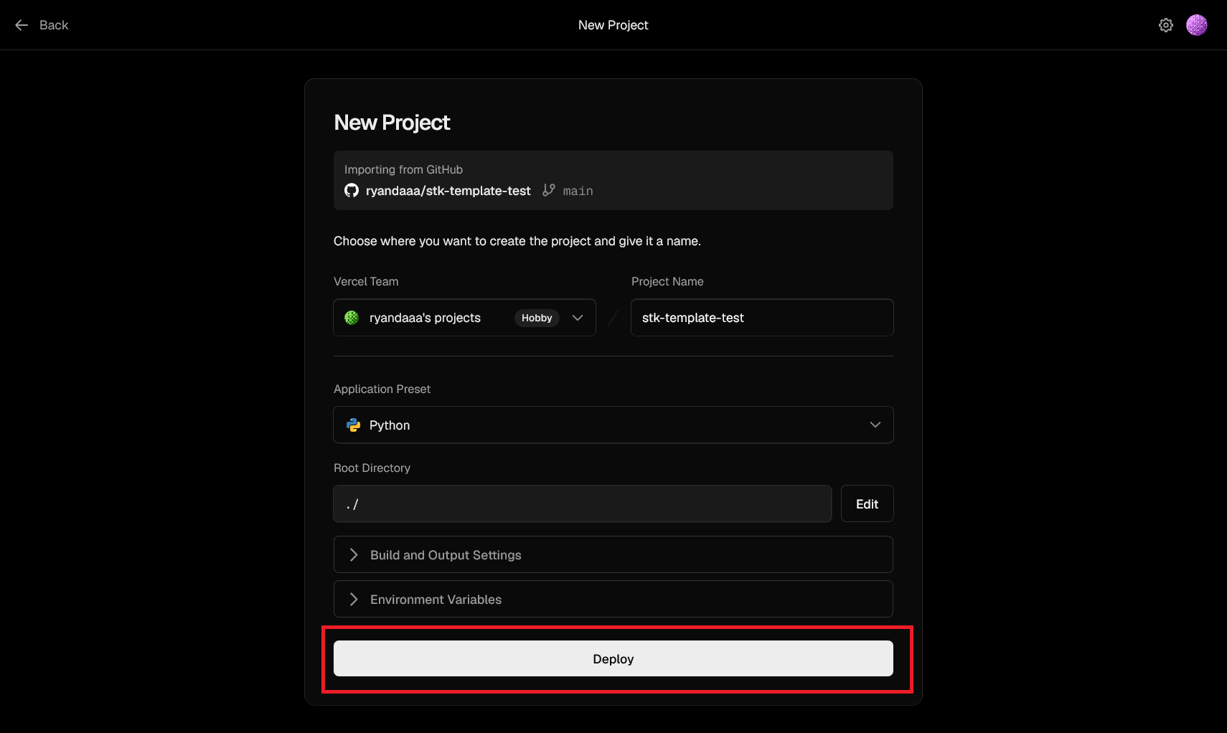Expand Environment Variables section
Viewport: 1227px width, 733px height.
point(613,599)
